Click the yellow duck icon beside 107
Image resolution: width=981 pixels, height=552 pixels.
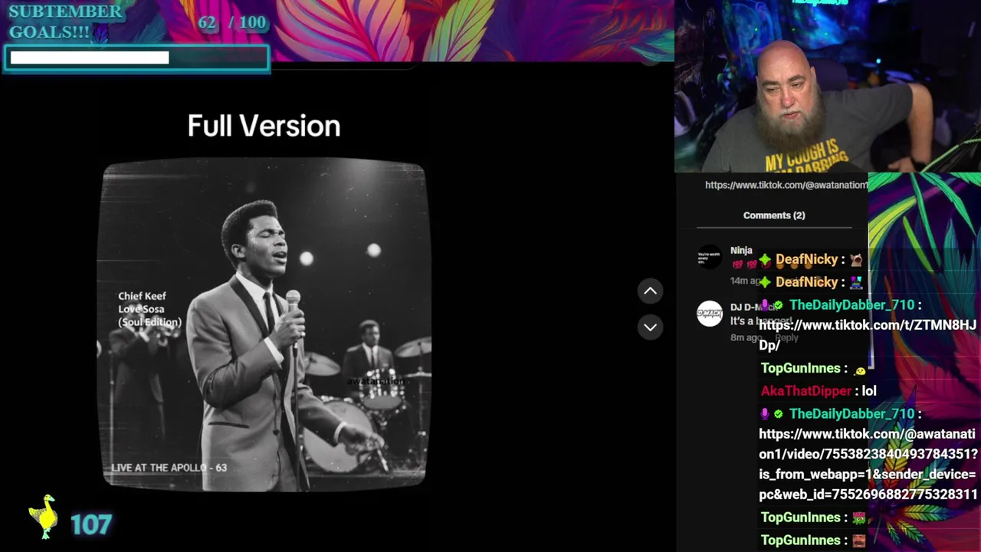tap(44, 516)
